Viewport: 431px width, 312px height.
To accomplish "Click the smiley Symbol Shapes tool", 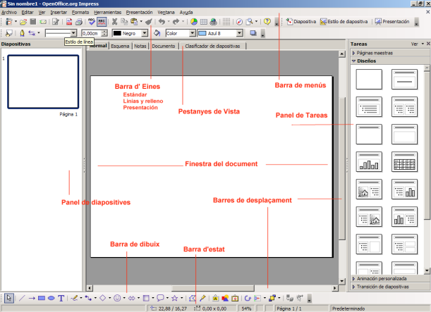I will [x=117, y=298].
